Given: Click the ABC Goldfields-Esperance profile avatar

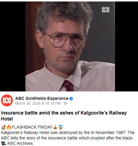Looking at the screenshot, I should [x=7, y=100].
